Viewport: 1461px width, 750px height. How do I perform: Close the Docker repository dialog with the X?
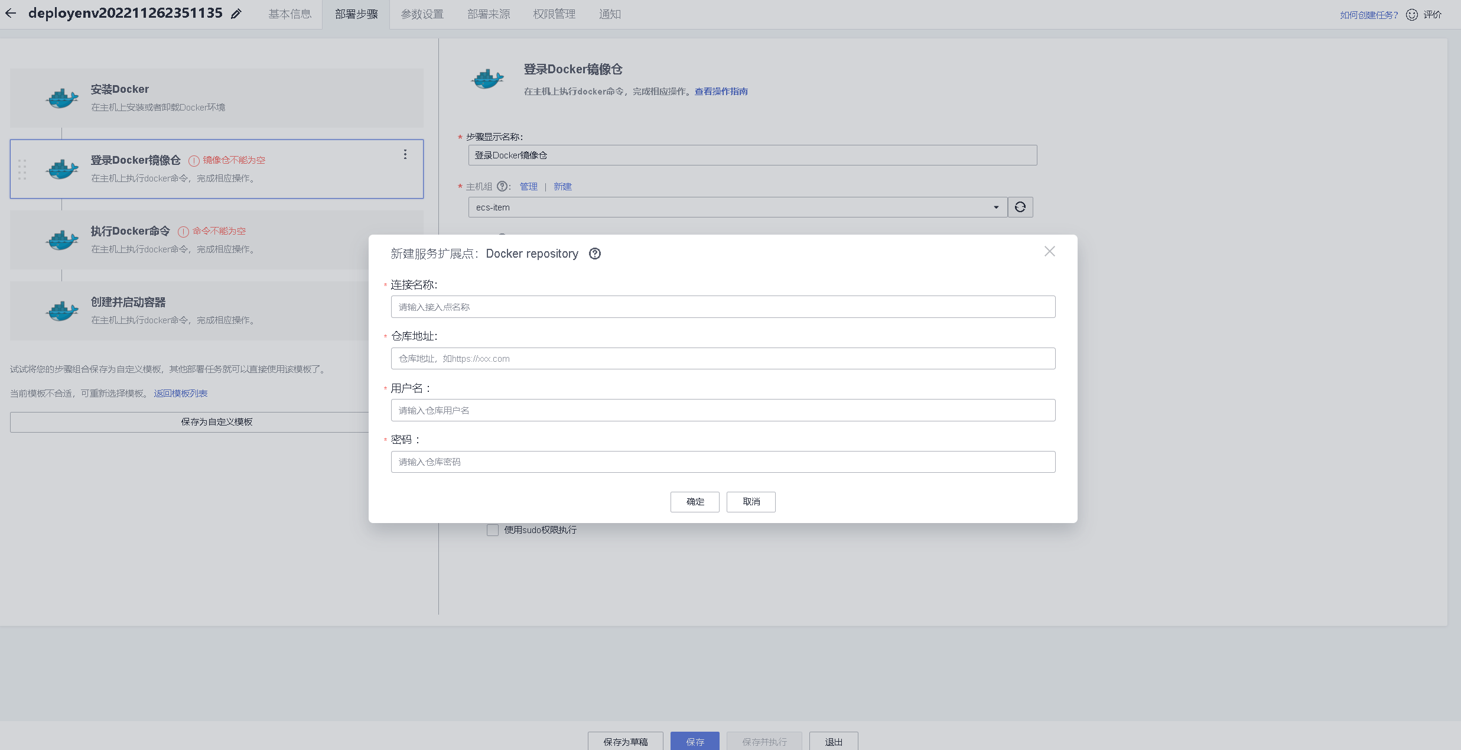click(1049, 251)
